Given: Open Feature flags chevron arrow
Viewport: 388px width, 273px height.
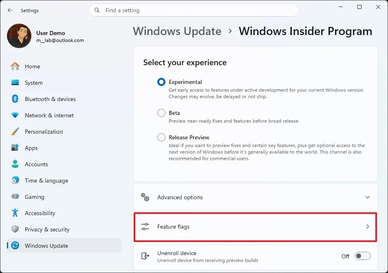Looking at the screenshot, I should pos(368,227).
